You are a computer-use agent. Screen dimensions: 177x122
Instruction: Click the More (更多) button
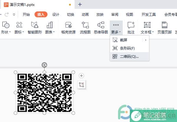116,28
